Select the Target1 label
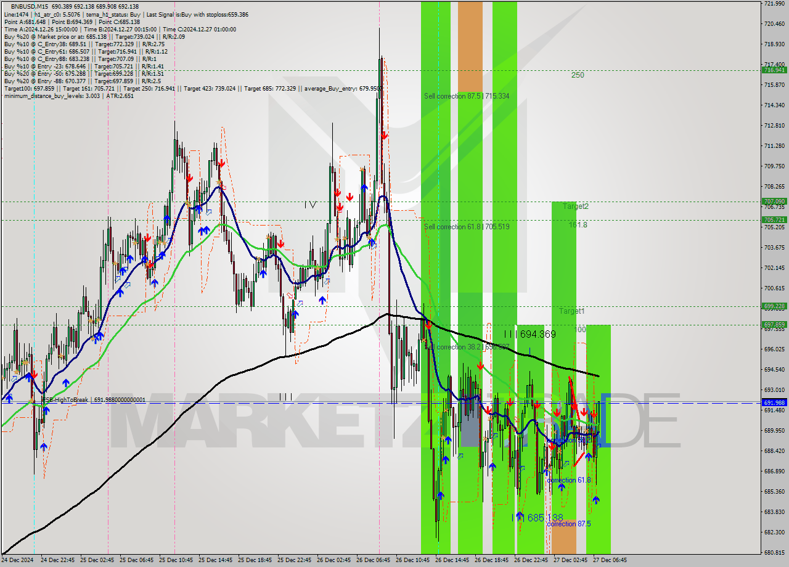Screen dimensions: 789x567 (572, 311)
